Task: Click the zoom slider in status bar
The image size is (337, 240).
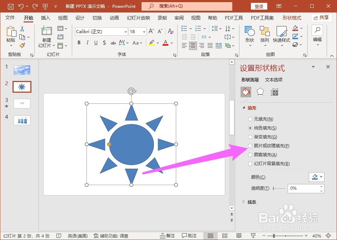Action: click(285, 236)
